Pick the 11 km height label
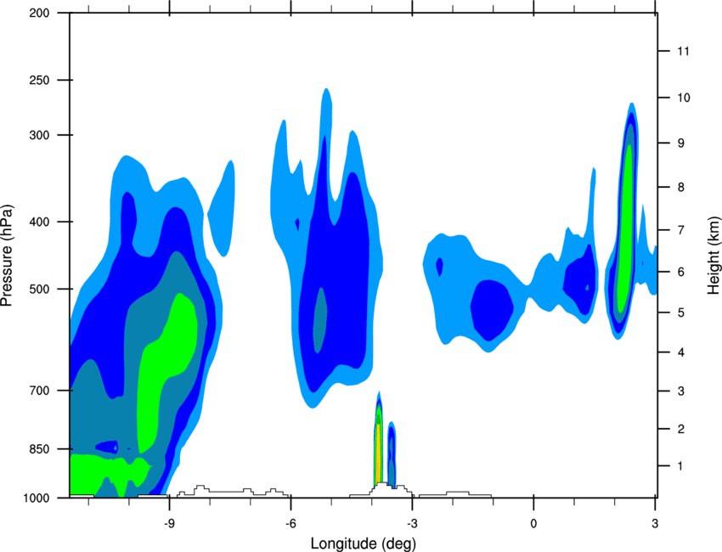This screenshot has height=552, width=722. click(x=683, y=51)
